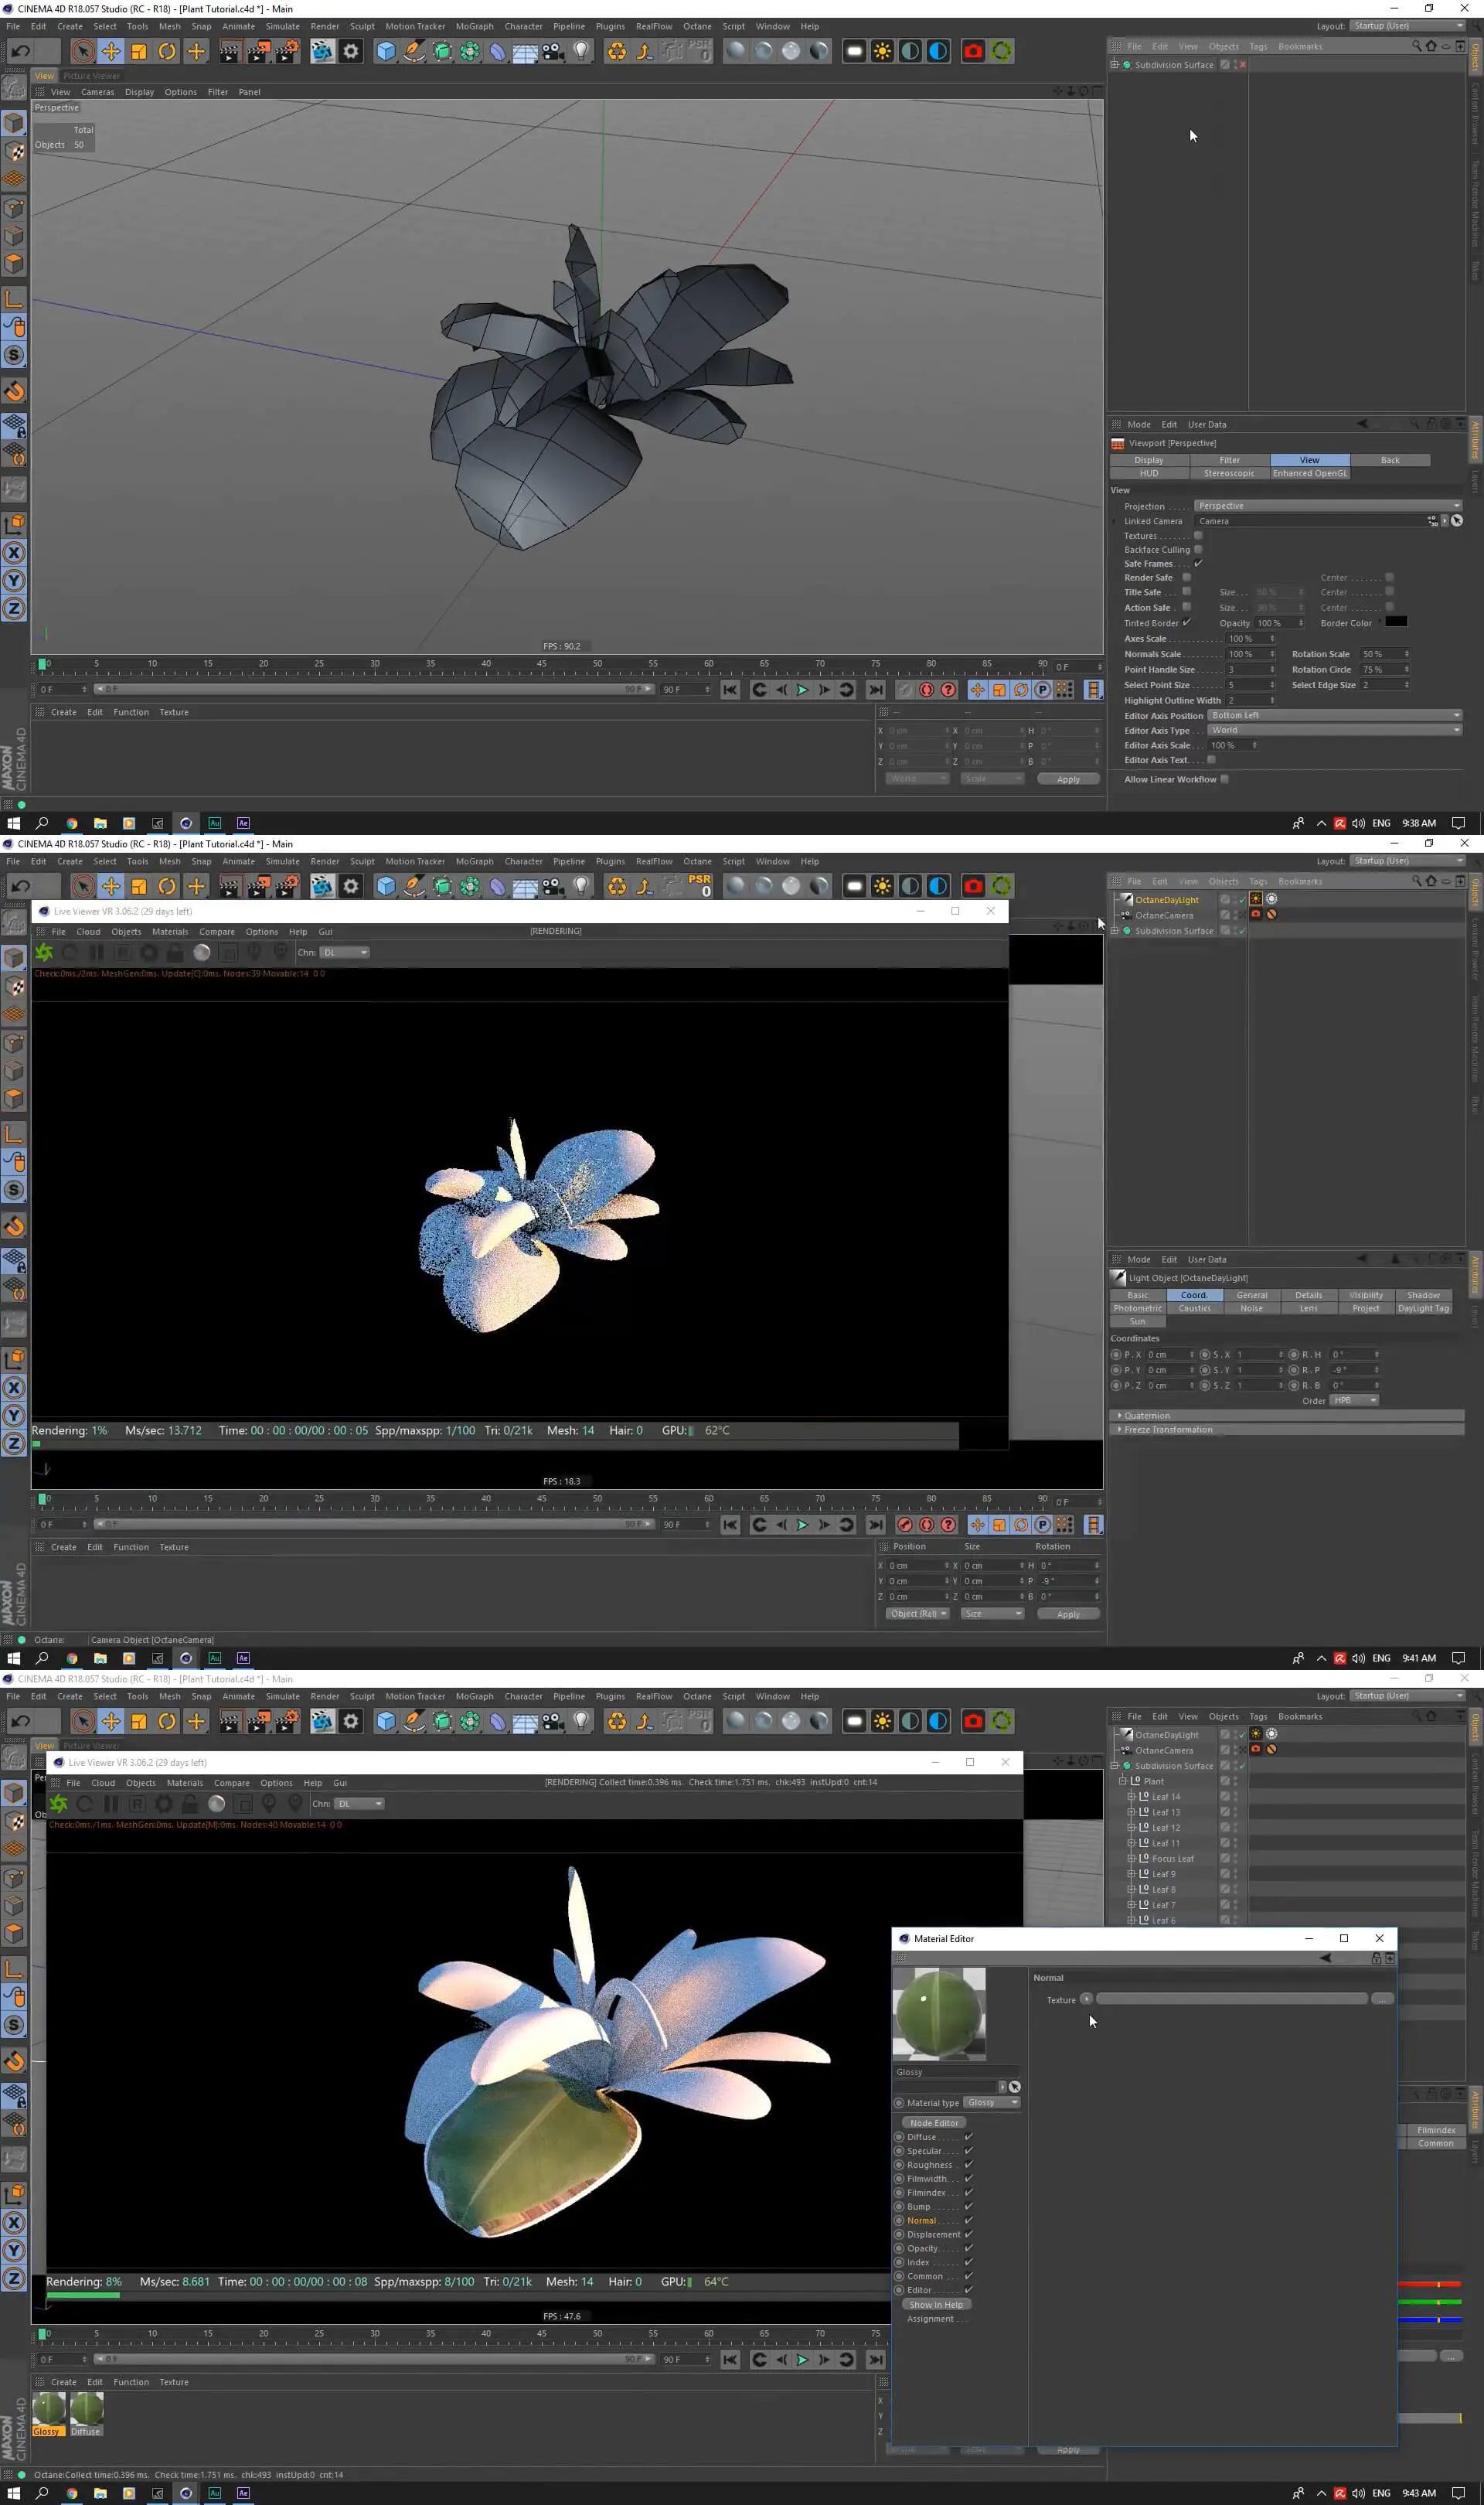1484x2505 pixels.
Task: Click green render progress bar at Rendering 8%
Action: click(x=83, y=2295)
